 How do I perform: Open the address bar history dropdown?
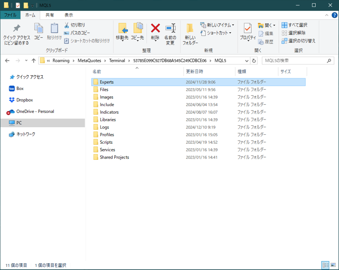point(247,60)
